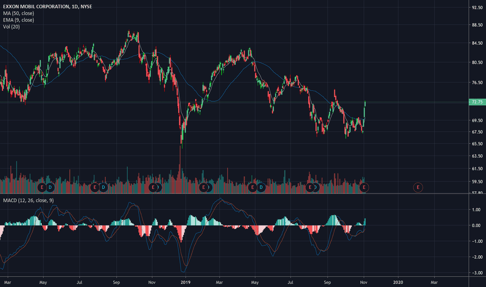Click the 1.00 MACD axis label

point(476,210)
